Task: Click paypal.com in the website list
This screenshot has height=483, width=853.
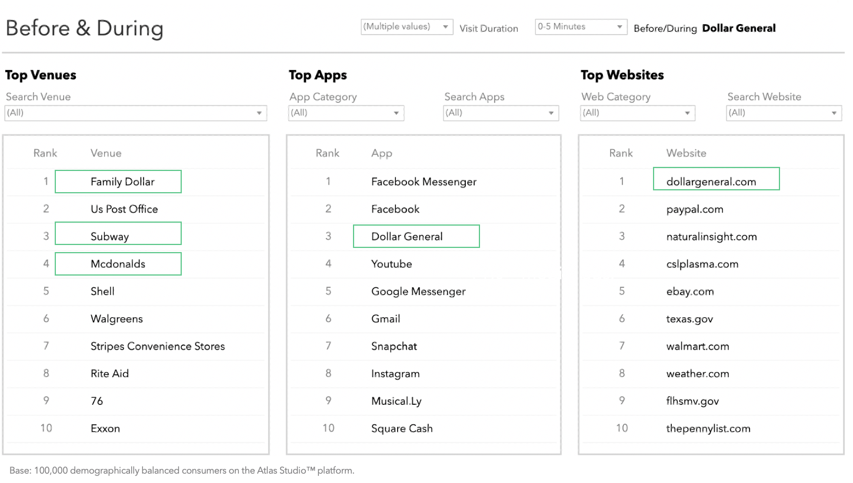Action: tap(695, 210)
